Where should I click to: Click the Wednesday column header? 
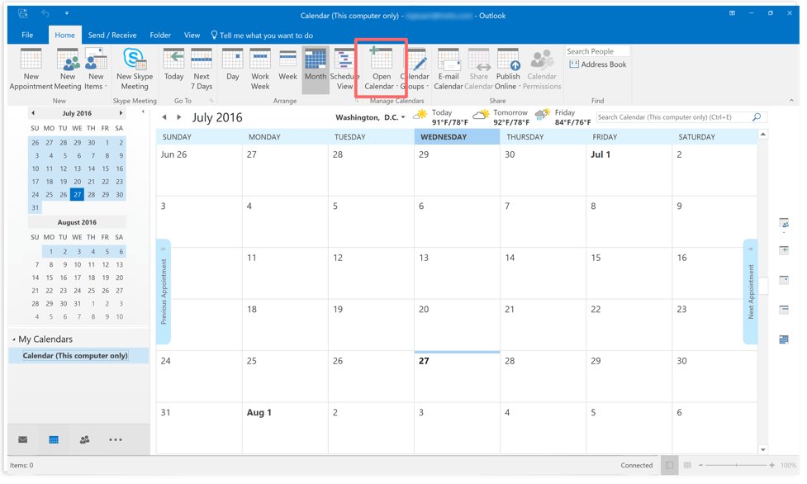click(x=457, y=137)
